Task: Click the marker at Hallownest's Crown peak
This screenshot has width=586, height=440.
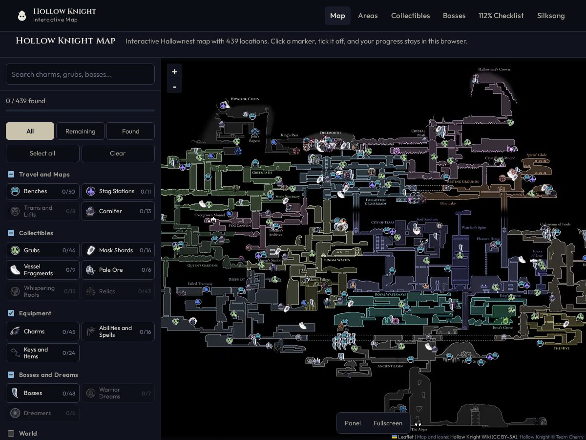Action: [x=477, y=78]
